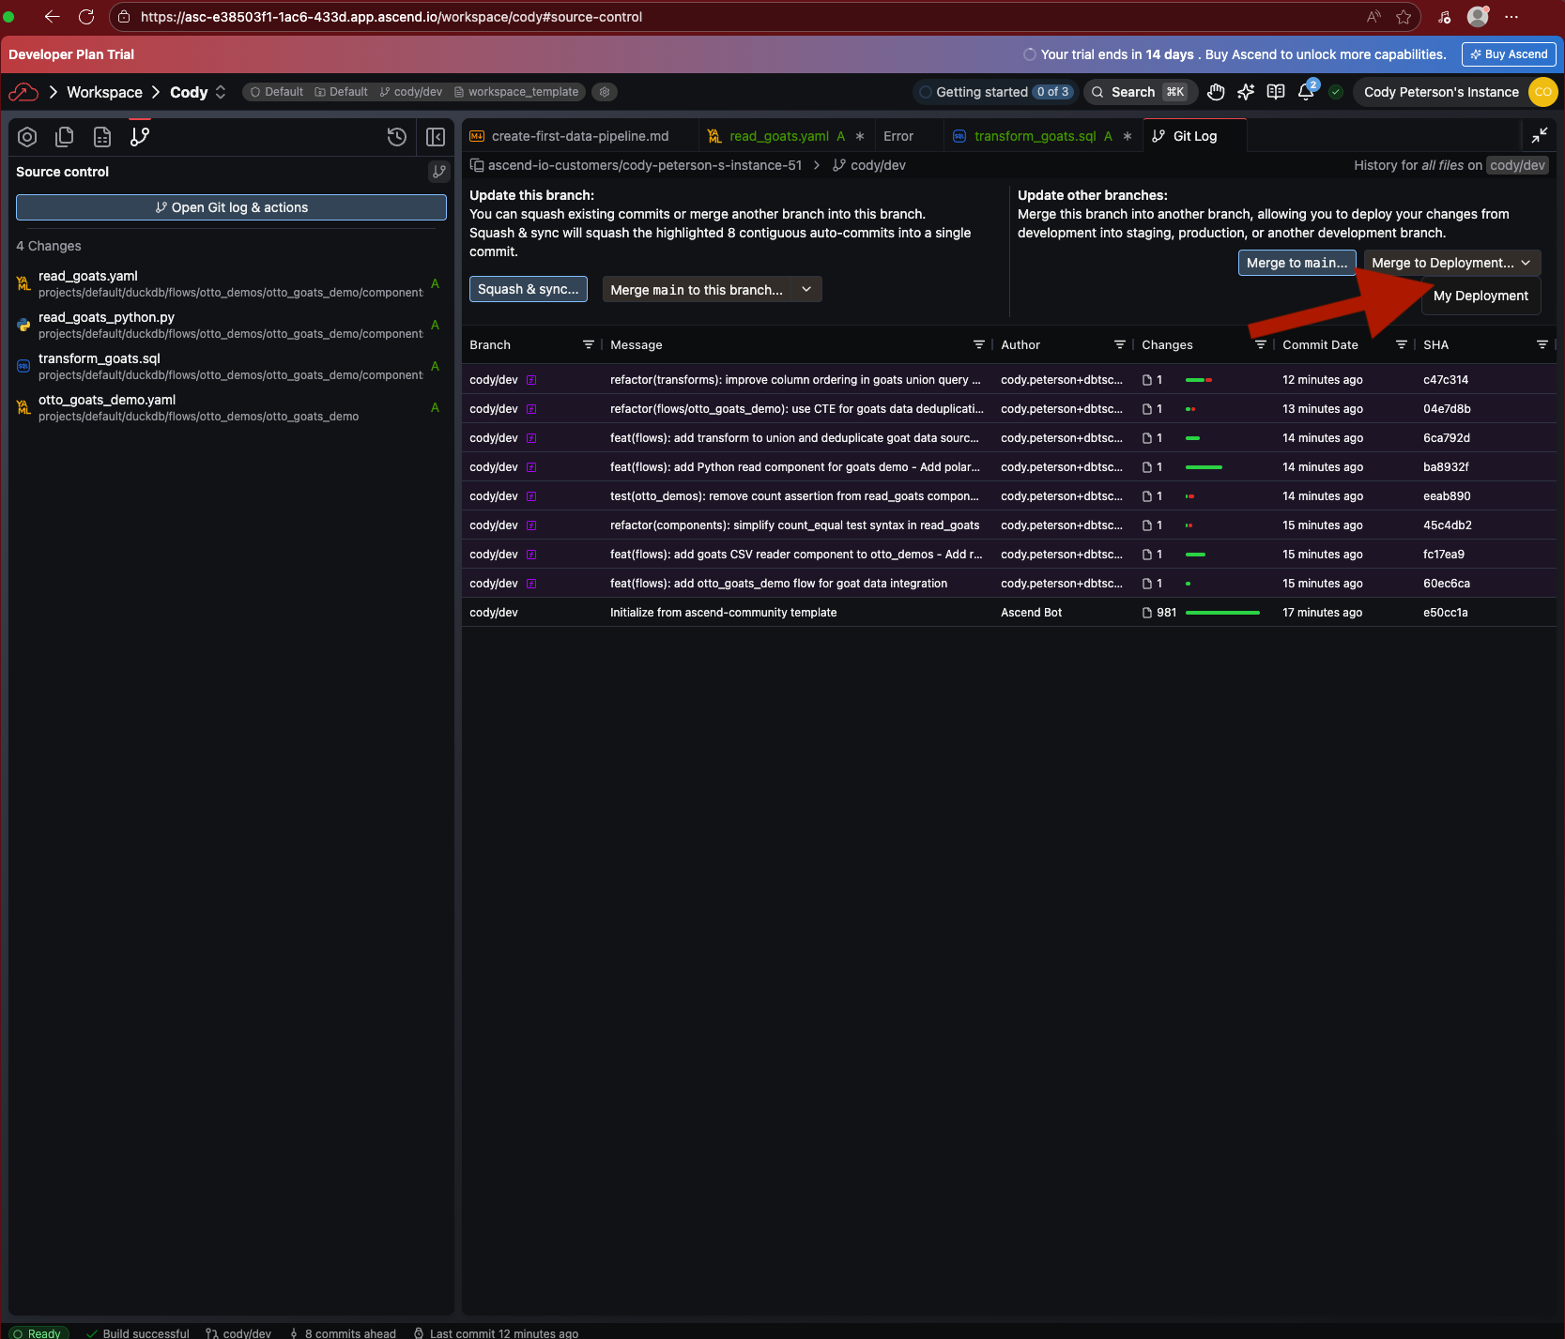Click the CO user avatar

(x=1542, y=92)
